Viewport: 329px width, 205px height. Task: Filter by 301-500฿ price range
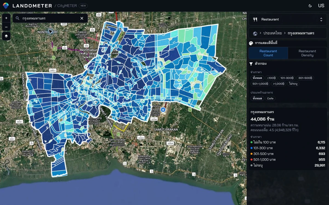[305, 78]
